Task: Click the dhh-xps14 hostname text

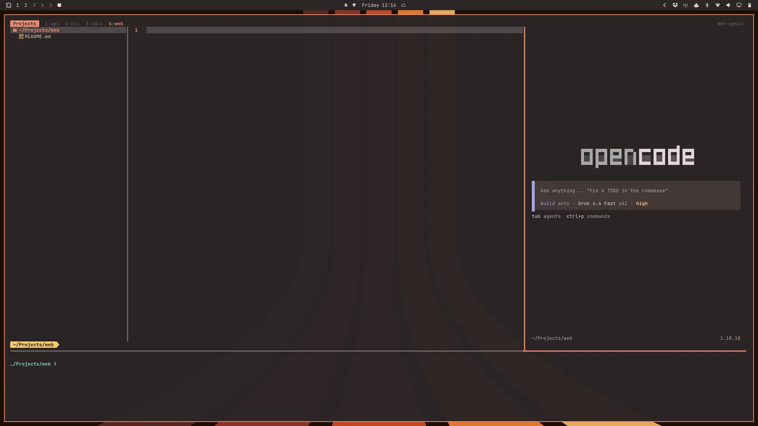Action: [730, 24]
